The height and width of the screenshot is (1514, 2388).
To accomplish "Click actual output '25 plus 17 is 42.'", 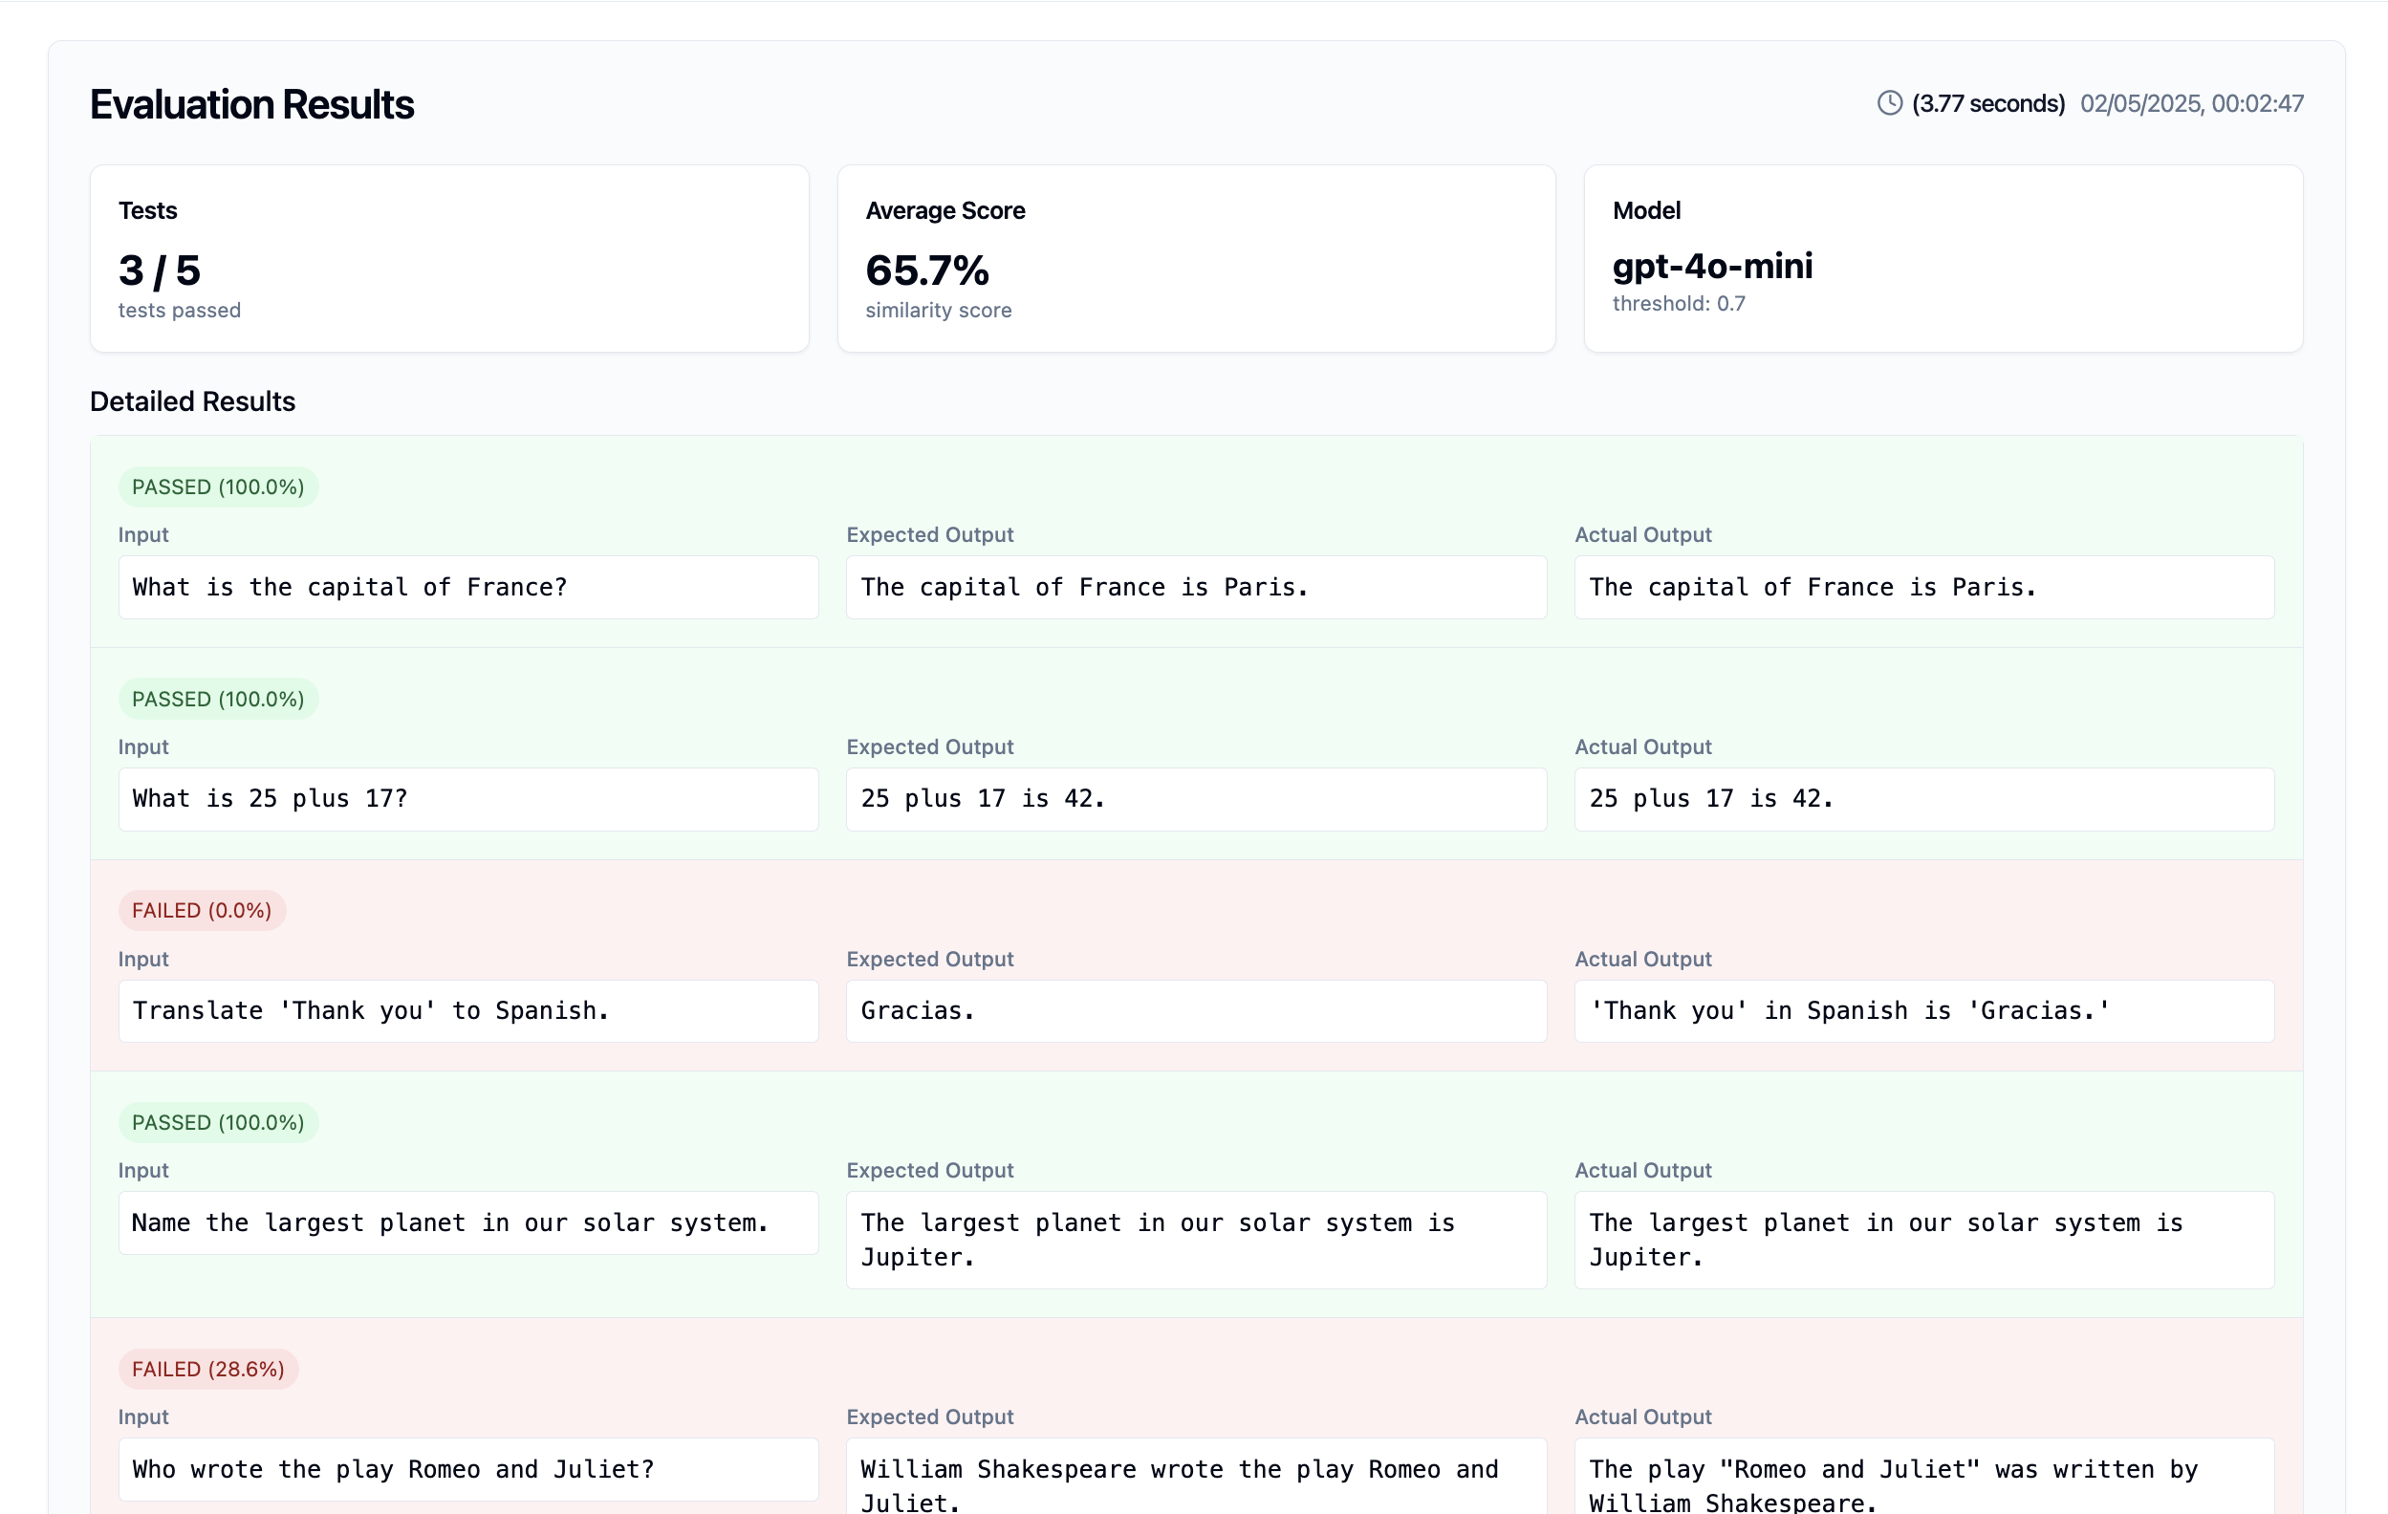I will point(1924,799).
